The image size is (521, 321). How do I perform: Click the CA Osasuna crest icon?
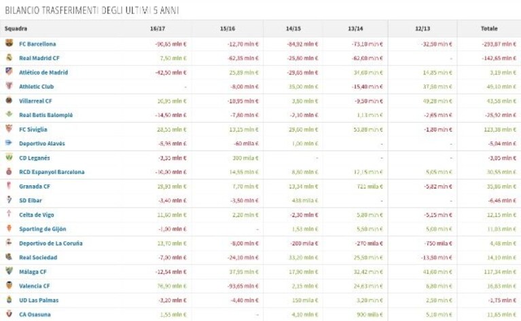pos(9,314)
